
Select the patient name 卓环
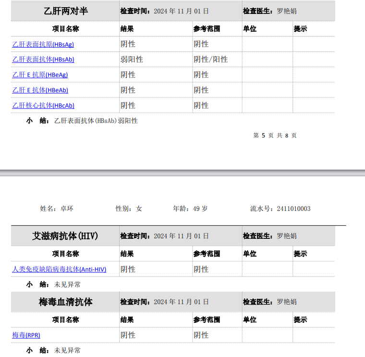click(x=67, y=209)
